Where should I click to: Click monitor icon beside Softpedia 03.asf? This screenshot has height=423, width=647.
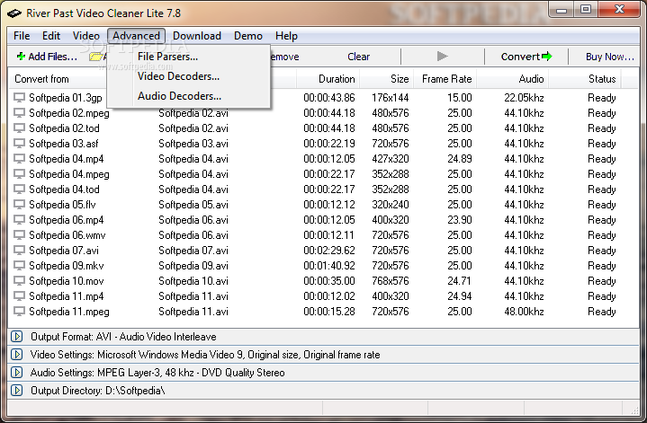pos(19,144)
